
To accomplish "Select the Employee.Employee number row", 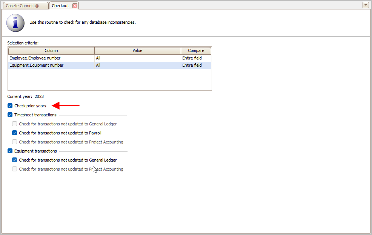I will point(35,58).
